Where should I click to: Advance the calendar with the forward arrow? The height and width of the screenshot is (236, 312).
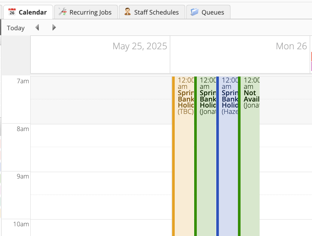[x=54, y=27]
